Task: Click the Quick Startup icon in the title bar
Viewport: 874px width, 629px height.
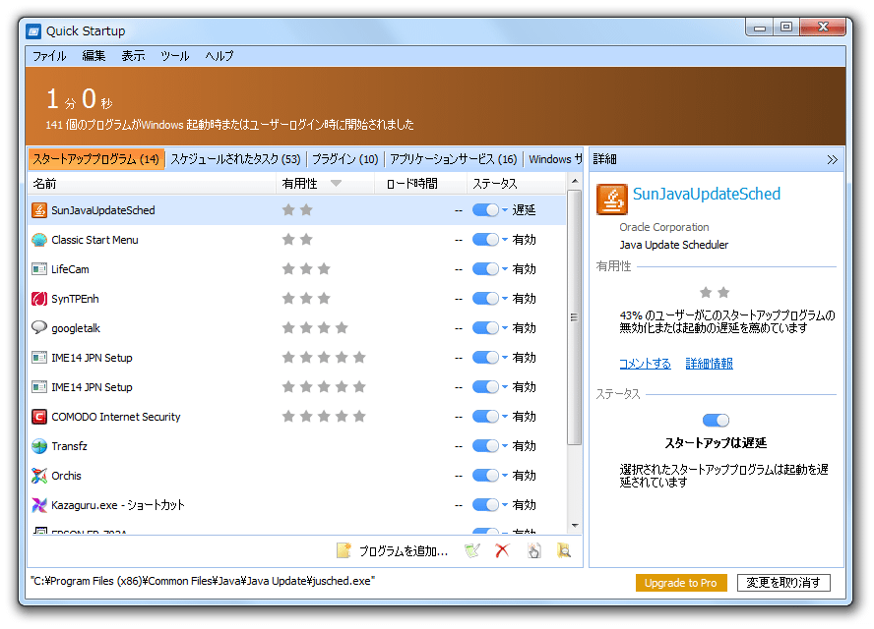Action: [33, 31]
